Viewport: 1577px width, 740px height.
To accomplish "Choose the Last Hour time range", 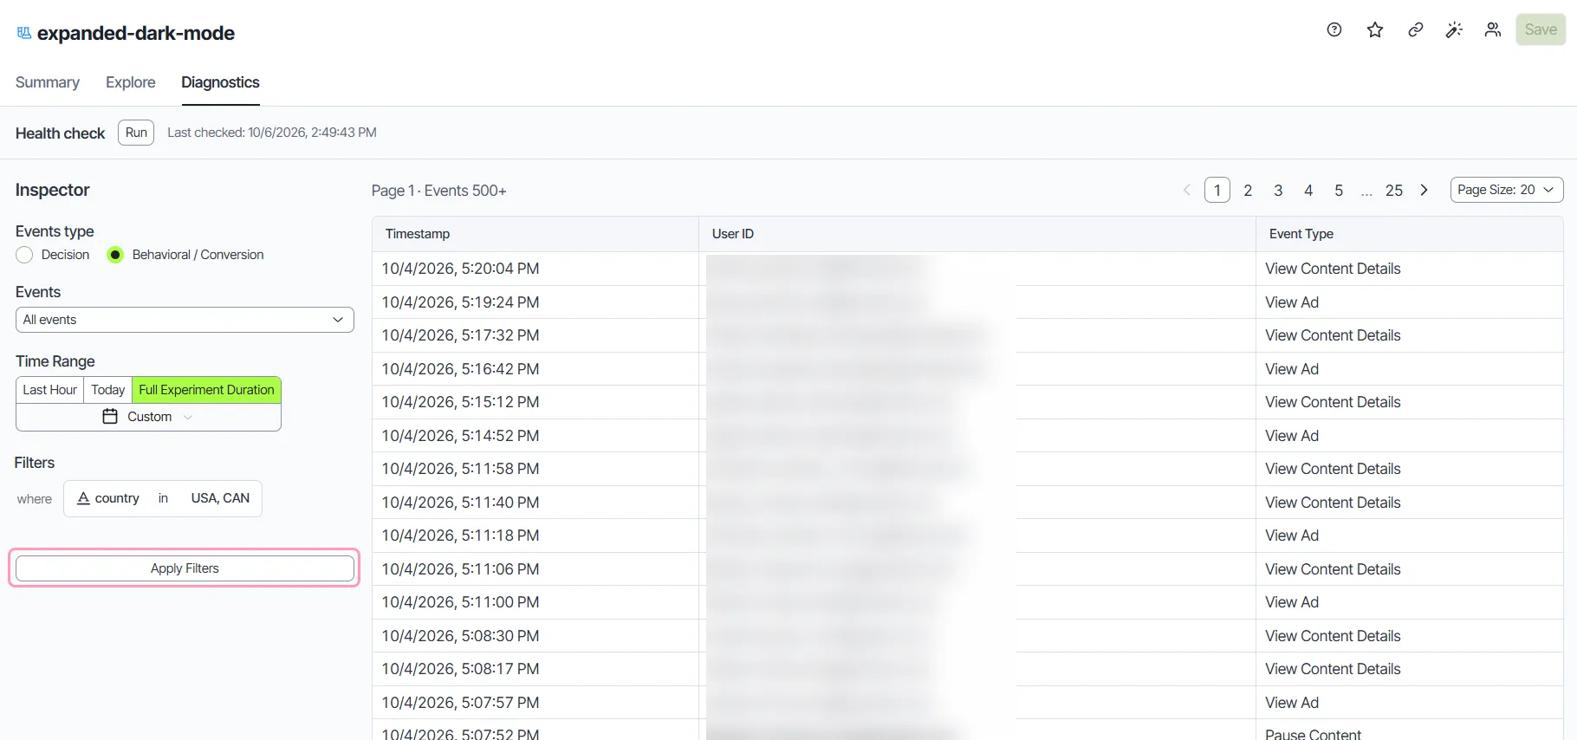I will click(49, 390).
